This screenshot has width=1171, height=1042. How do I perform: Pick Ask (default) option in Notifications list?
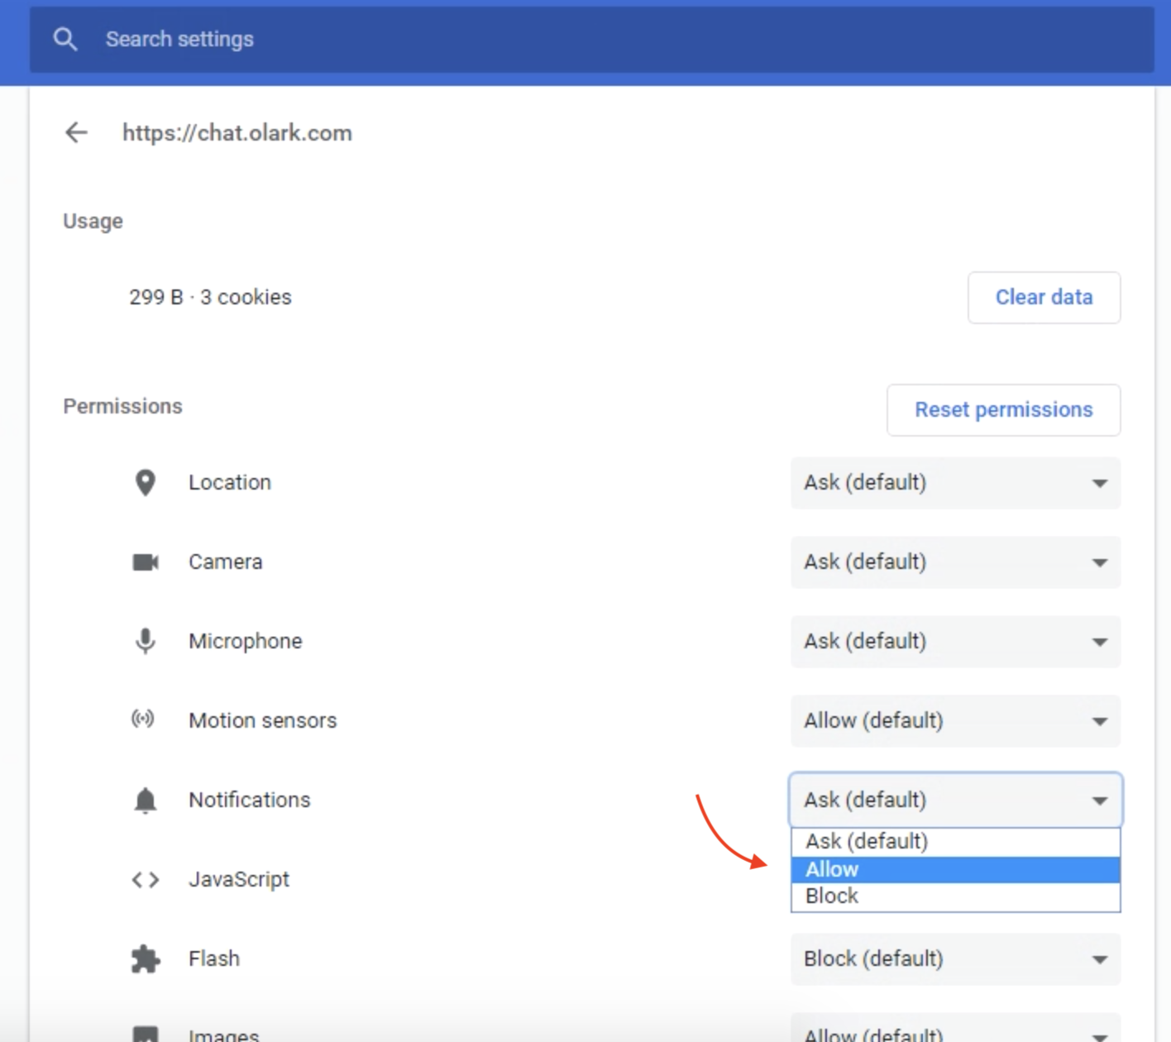pyautogui.click(x=955, y=842)
